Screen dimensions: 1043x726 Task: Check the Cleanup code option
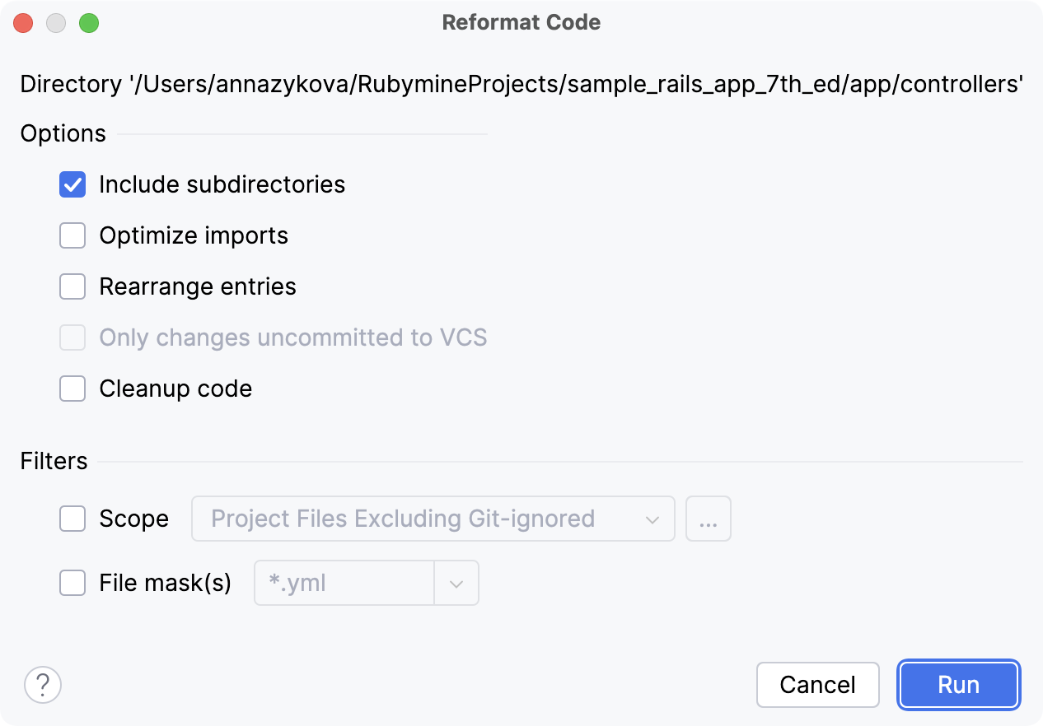coord(72,389)
